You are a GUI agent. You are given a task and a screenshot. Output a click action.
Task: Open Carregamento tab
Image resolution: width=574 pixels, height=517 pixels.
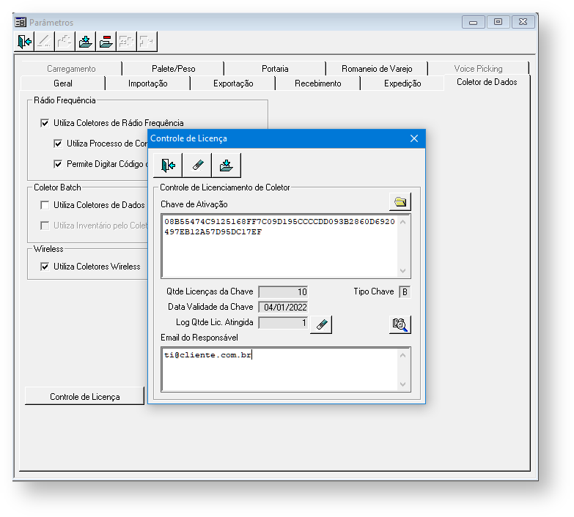coord(71,69)
